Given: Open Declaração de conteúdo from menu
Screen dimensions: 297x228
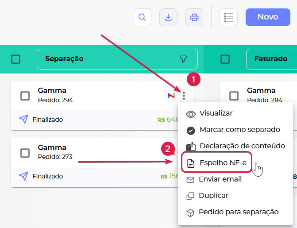Looking at the screenshot, I should (x=242, y=146).
